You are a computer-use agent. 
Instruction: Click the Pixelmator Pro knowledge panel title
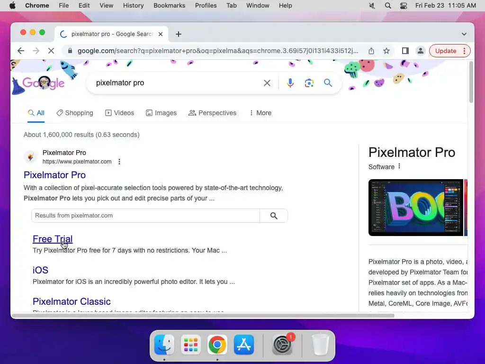[x=412, y=152]
